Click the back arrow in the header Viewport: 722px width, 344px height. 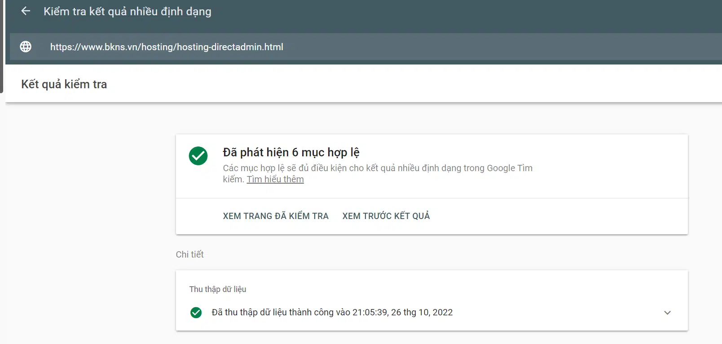(x=26, y=11)
